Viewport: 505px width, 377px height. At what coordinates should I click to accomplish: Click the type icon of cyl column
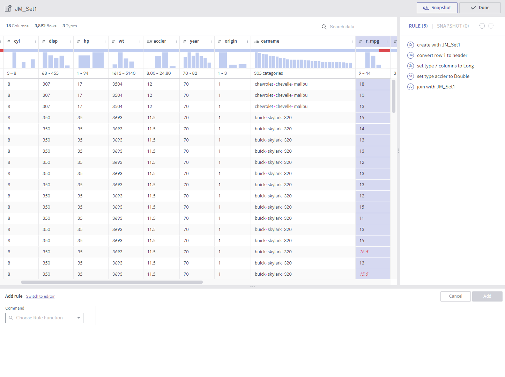click(x=9, y=41)
